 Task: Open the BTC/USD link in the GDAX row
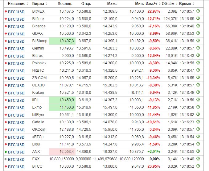pyautogui.click(x=16, y=34)
